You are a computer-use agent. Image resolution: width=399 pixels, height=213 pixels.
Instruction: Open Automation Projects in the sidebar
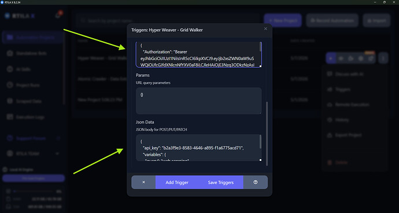click(x=32, y=38)
